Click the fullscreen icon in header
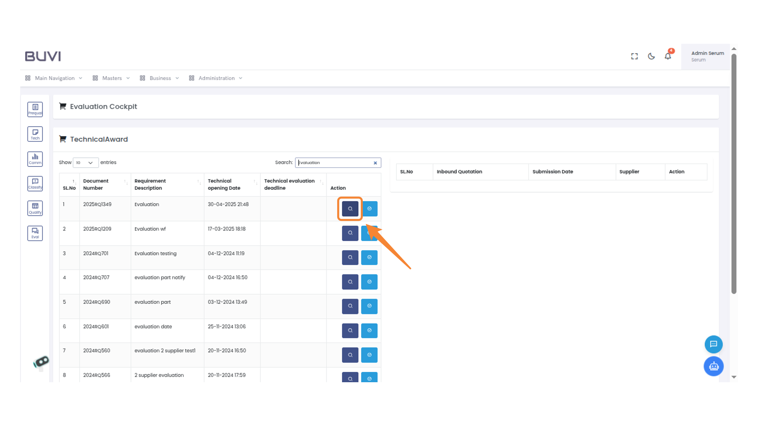 tap(634, 56)
